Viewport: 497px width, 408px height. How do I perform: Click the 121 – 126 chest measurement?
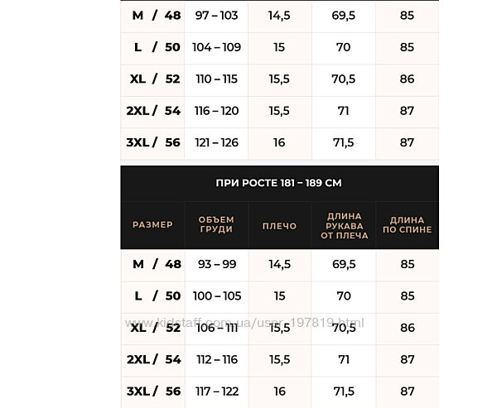[215, 142]
